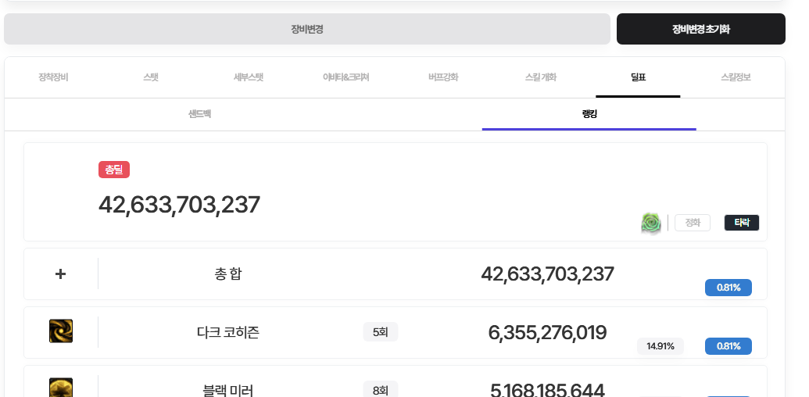Screen dimensions: 809x397
Task: Toggle the 타락 option
Action: 741,223
